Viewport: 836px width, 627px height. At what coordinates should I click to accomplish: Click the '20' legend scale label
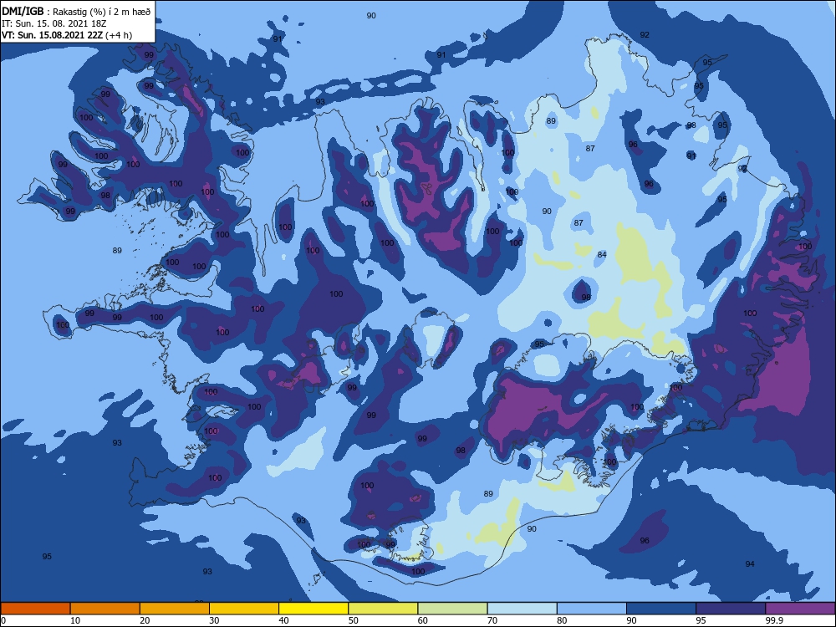tap(145, 620)
